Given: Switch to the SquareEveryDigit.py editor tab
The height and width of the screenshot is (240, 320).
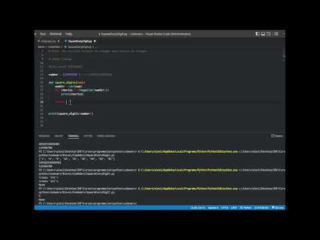Looking at the screenshot, I should [80, 41].
